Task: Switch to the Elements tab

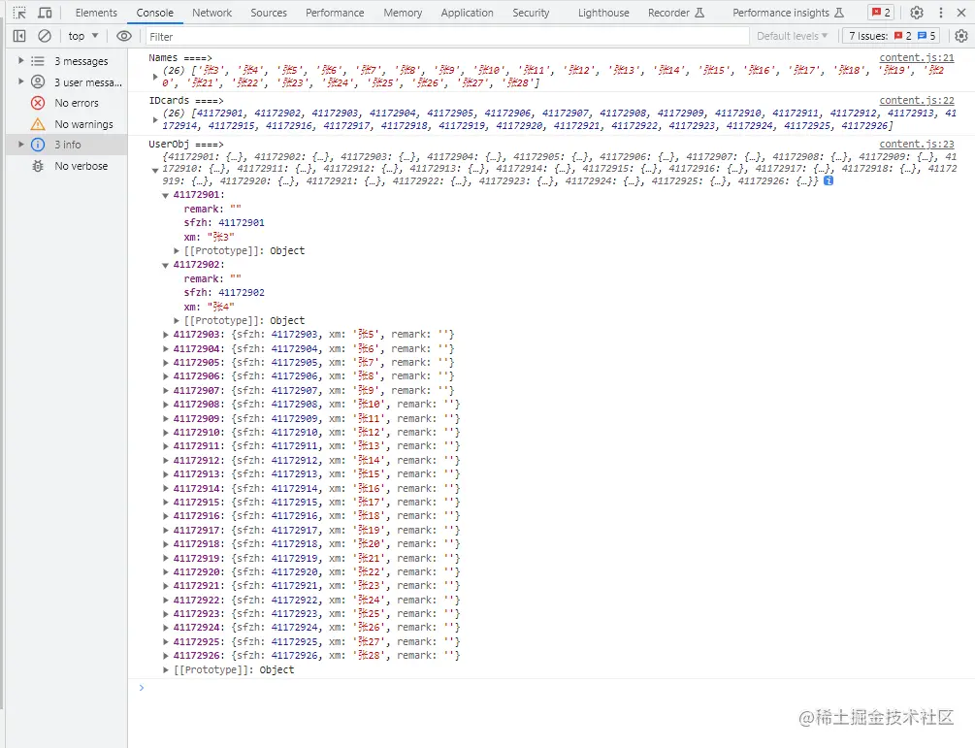Action: pos(96,13)
